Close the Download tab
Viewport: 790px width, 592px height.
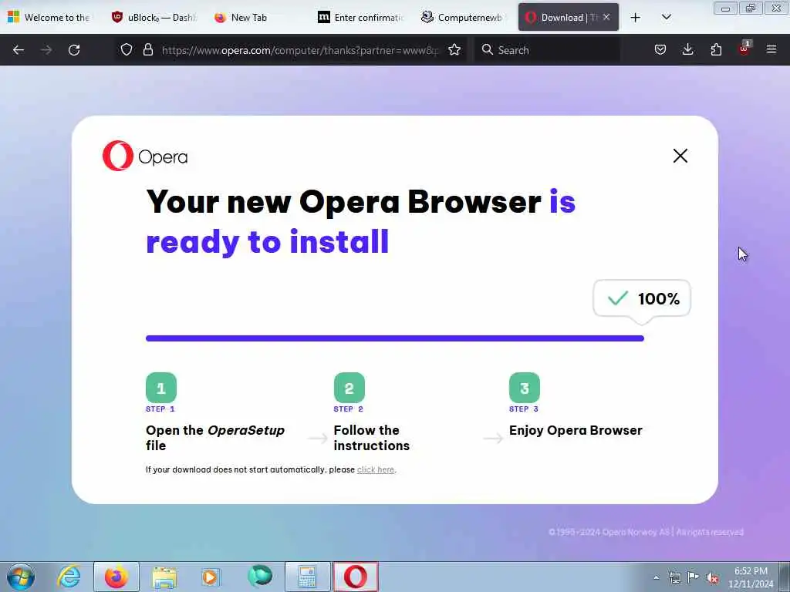[606, 17]
